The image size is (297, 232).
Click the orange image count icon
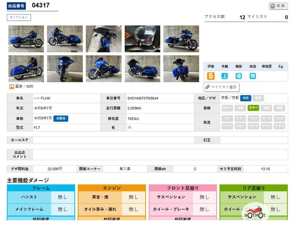[x=11, y=87]
